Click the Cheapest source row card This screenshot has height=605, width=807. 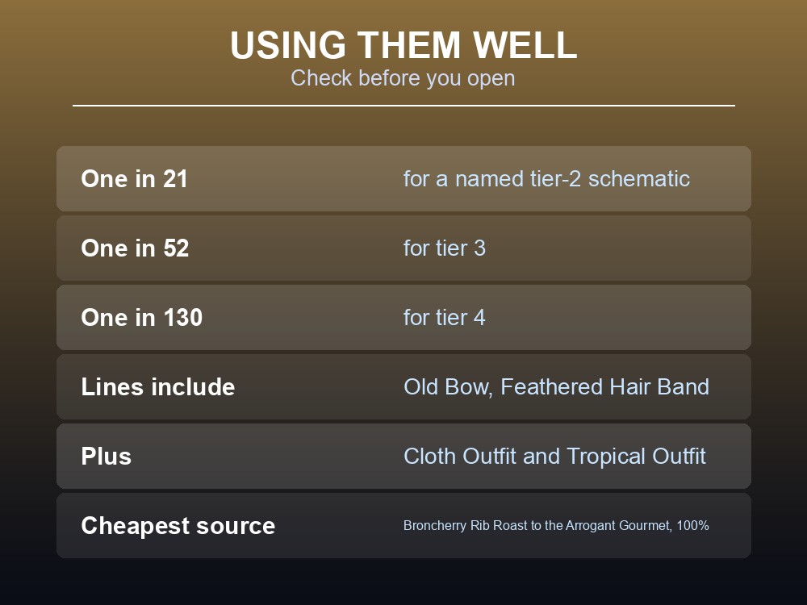[x=404, y=526]
